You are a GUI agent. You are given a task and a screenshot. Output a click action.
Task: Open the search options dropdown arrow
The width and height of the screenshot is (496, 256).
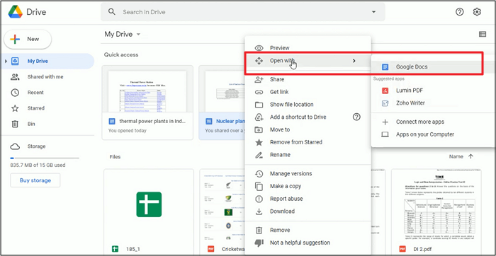[373, 12]
